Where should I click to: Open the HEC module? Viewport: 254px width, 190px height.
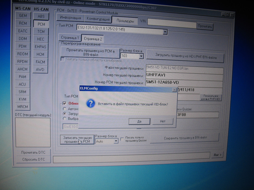(41, 39)
